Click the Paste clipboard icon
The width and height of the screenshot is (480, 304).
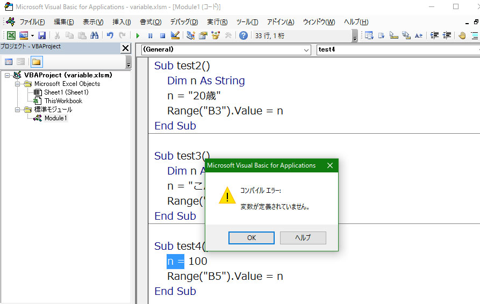point(82,35)
